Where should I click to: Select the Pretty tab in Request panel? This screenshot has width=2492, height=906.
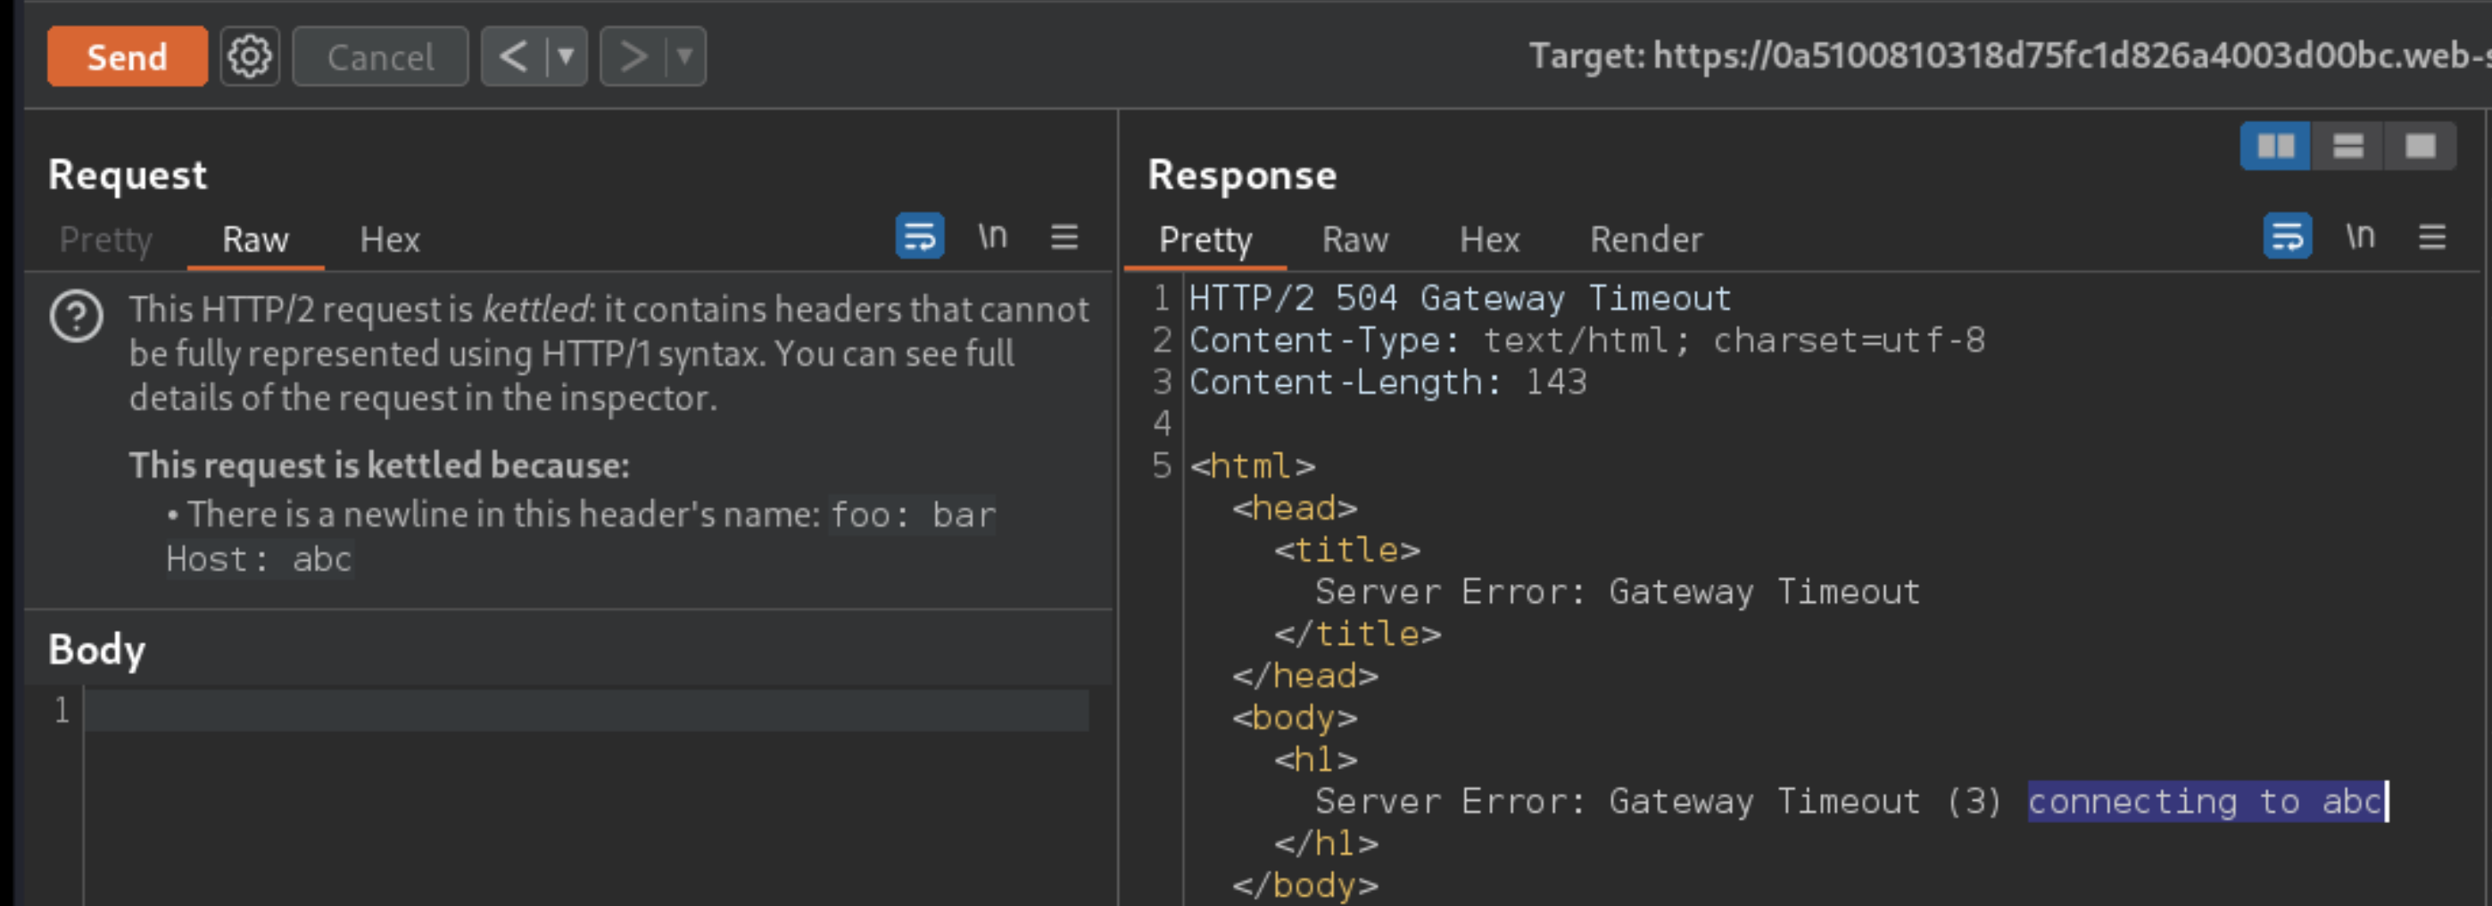coord(105,239)
